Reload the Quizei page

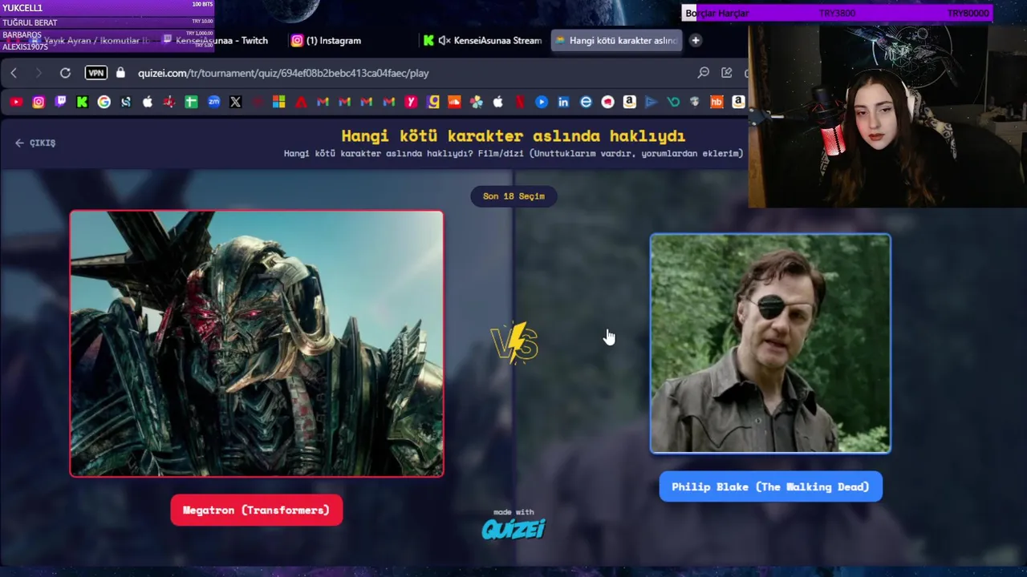click(65, 73)
